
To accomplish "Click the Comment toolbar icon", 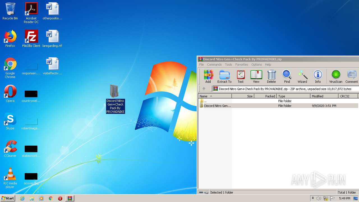I will pos(352,77).
